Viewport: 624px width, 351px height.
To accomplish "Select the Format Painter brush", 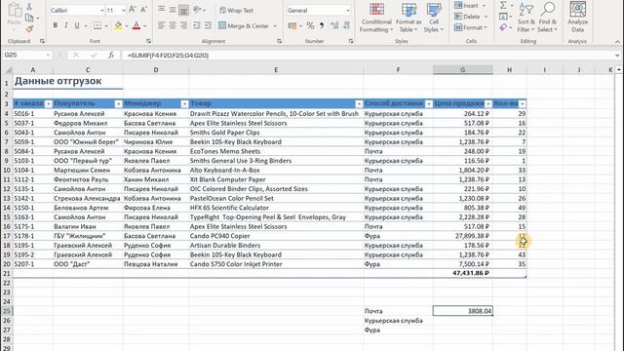I will tap(29, 29).
